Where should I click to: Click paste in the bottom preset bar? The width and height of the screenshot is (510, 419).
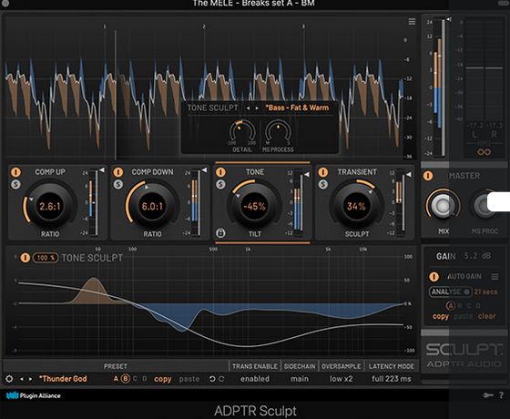point(189,379)
